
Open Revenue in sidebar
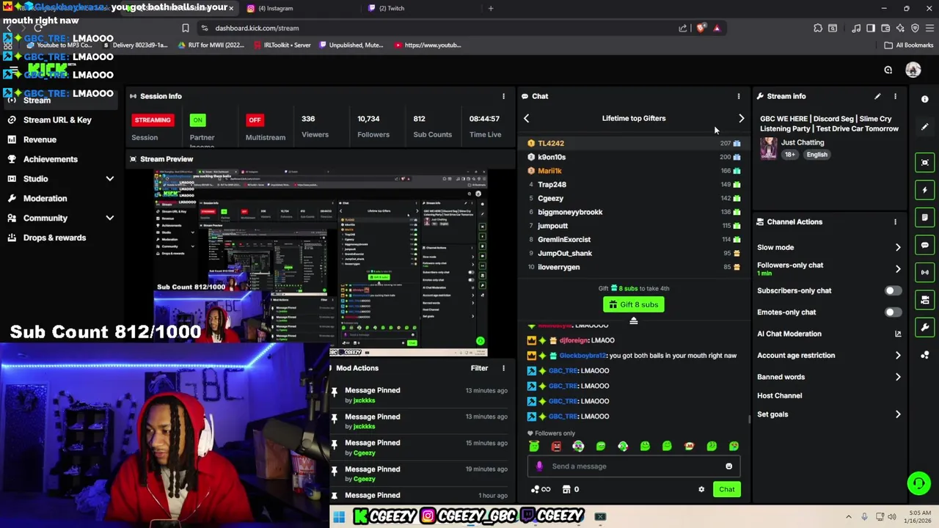click(x=40, y=139)
